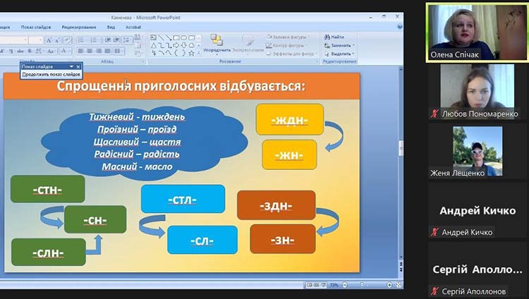Click the Найти find button
The width and height of the screenshot is (529, 299).
coord(334,37)
